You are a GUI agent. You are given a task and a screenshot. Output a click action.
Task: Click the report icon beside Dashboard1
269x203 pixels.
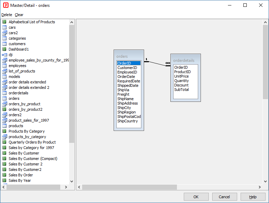coord(4,49)
